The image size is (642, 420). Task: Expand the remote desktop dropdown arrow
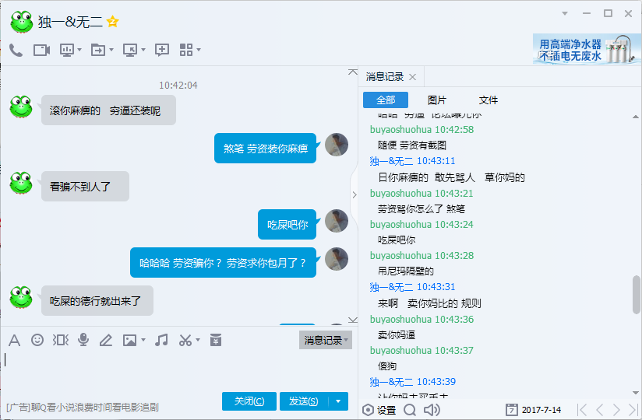click(x=143, y=50)
